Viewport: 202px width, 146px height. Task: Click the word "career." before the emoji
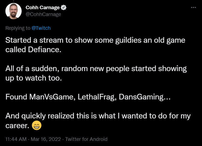click(17, 126)
